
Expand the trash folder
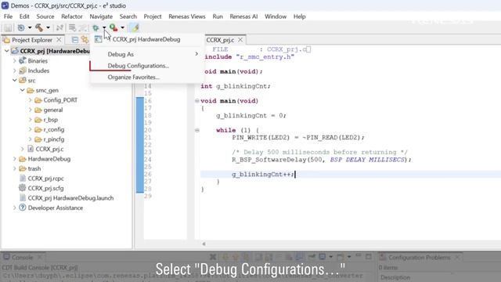coord(14,168)
